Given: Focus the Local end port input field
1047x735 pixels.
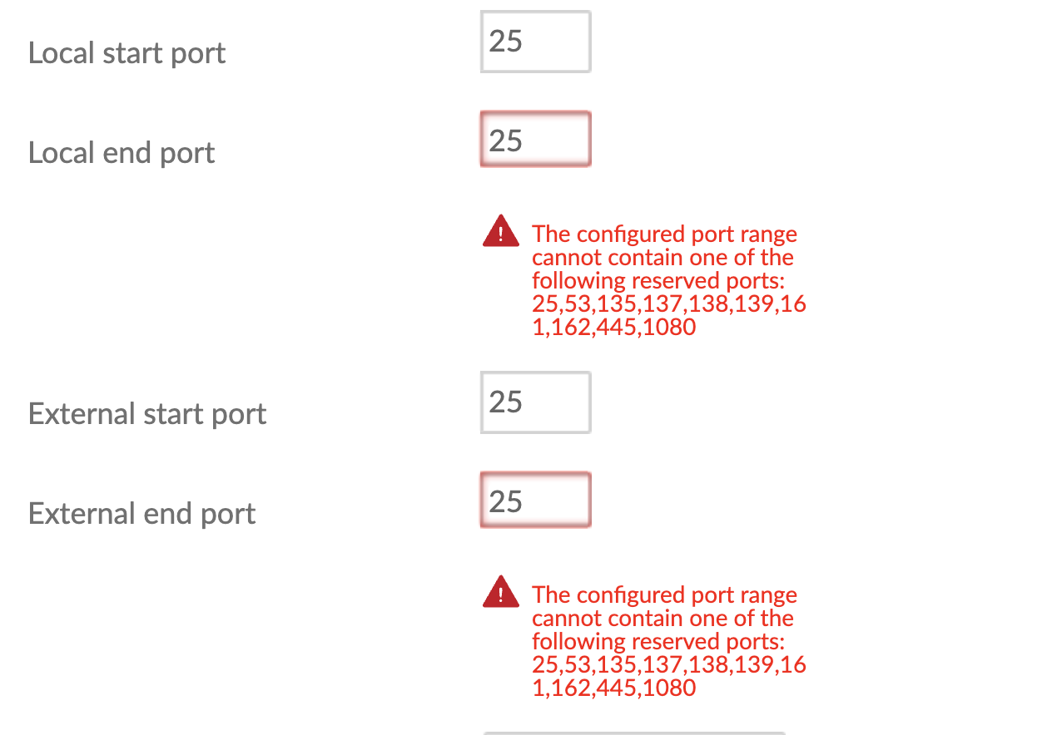Looking at the screenshot, I should click(535, 141).
